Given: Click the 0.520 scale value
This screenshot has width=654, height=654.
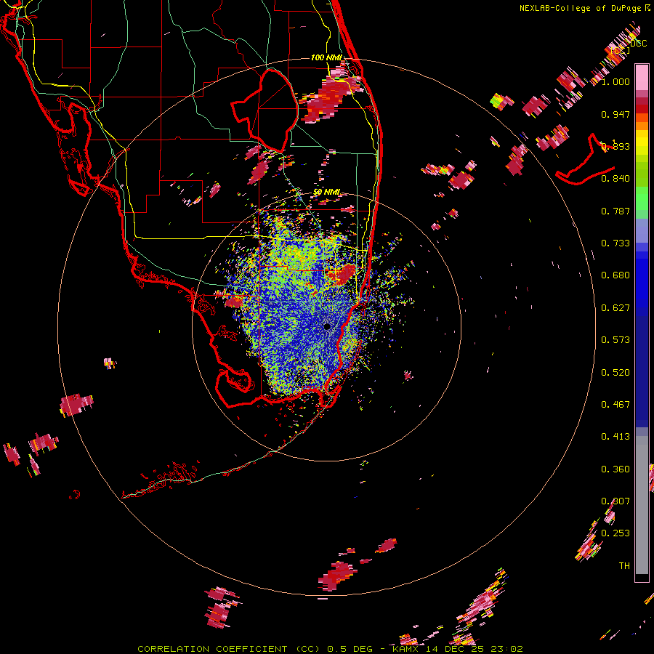Looking at the screenshot, I should [x=615, y=373].
